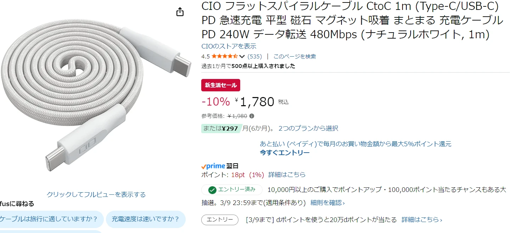
Task: Open あと払い (ペイディ) point offer link
Action: [x=355, y=144]
